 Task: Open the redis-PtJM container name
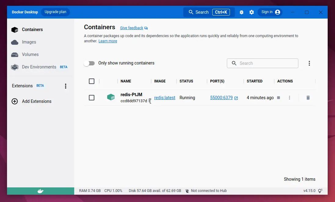point(131,95)
